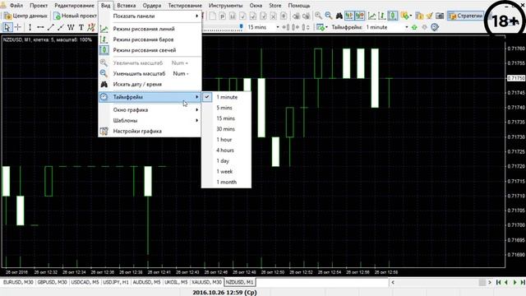Click the binoculars find date toolbar icon

[339, 16]
